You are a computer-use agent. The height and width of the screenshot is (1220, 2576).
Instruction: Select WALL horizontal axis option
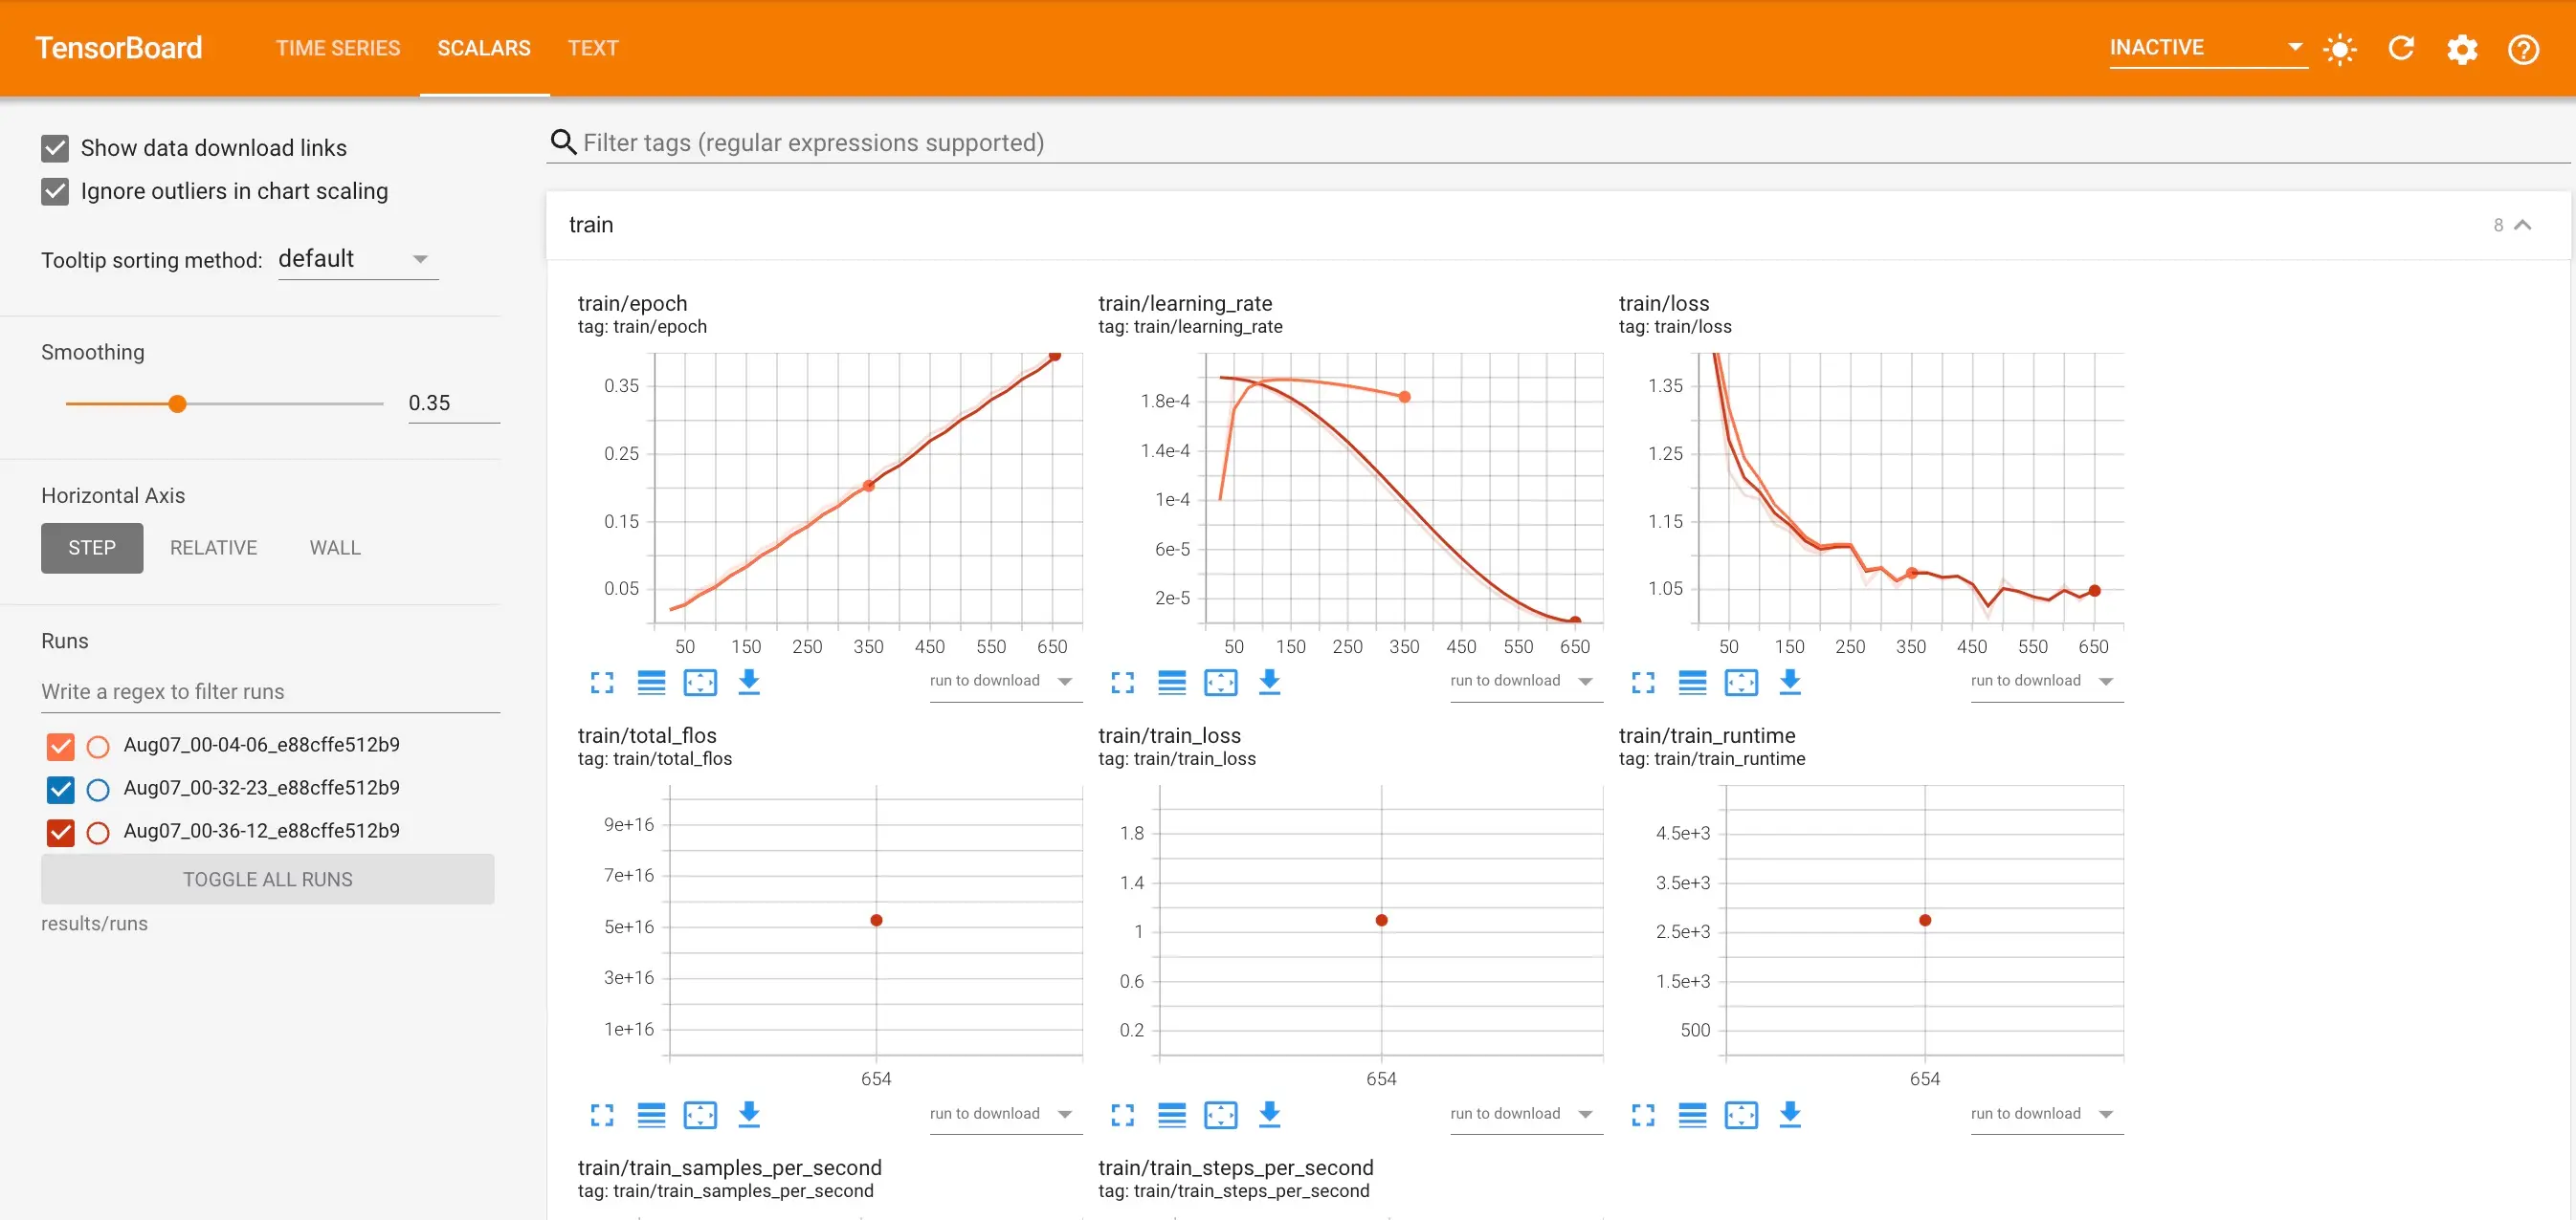(x=335, y=548)
